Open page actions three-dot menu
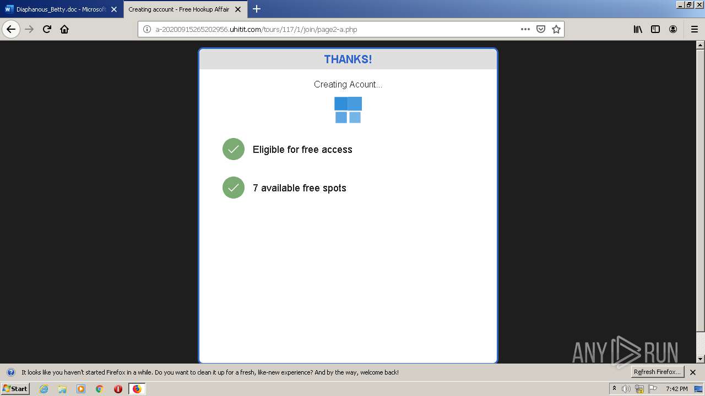 coord(525,29)
